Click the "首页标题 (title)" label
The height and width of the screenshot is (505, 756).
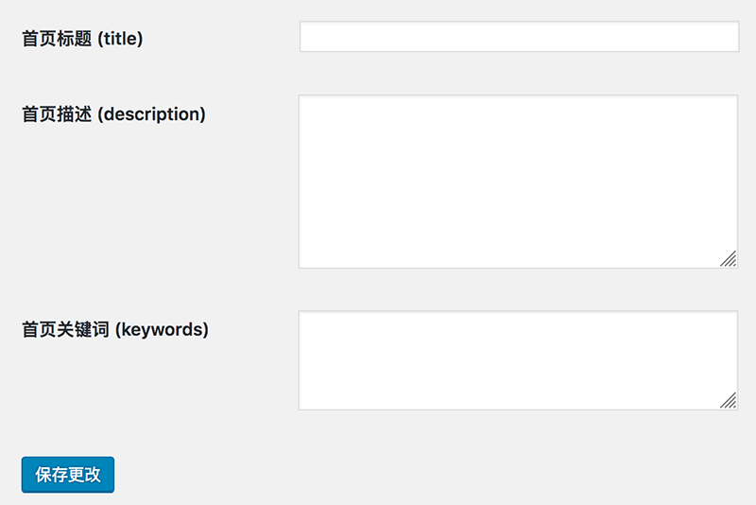(x=82, y=39)
